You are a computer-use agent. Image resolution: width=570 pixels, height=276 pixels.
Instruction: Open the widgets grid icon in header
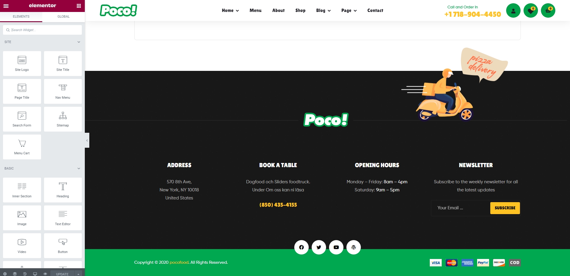click(x=79, y=6)
